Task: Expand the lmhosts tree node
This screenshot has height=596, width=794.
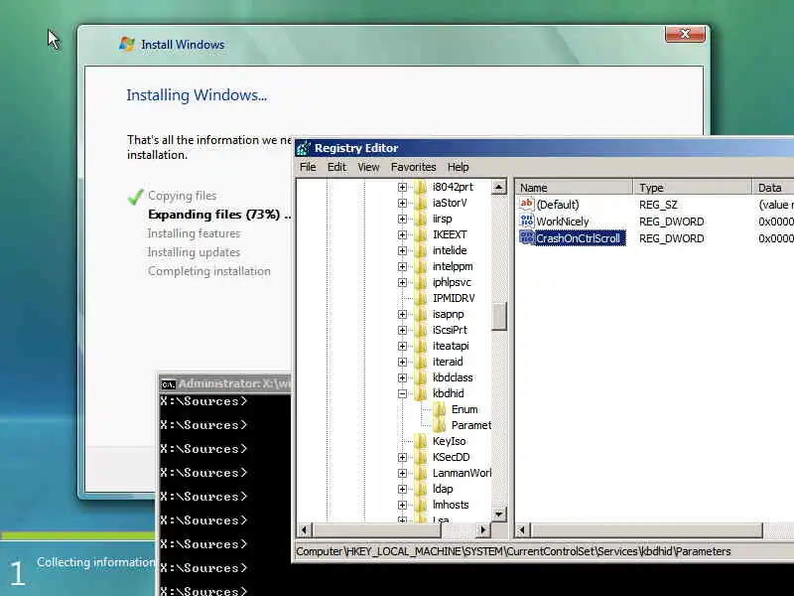Action: (403, 505)
